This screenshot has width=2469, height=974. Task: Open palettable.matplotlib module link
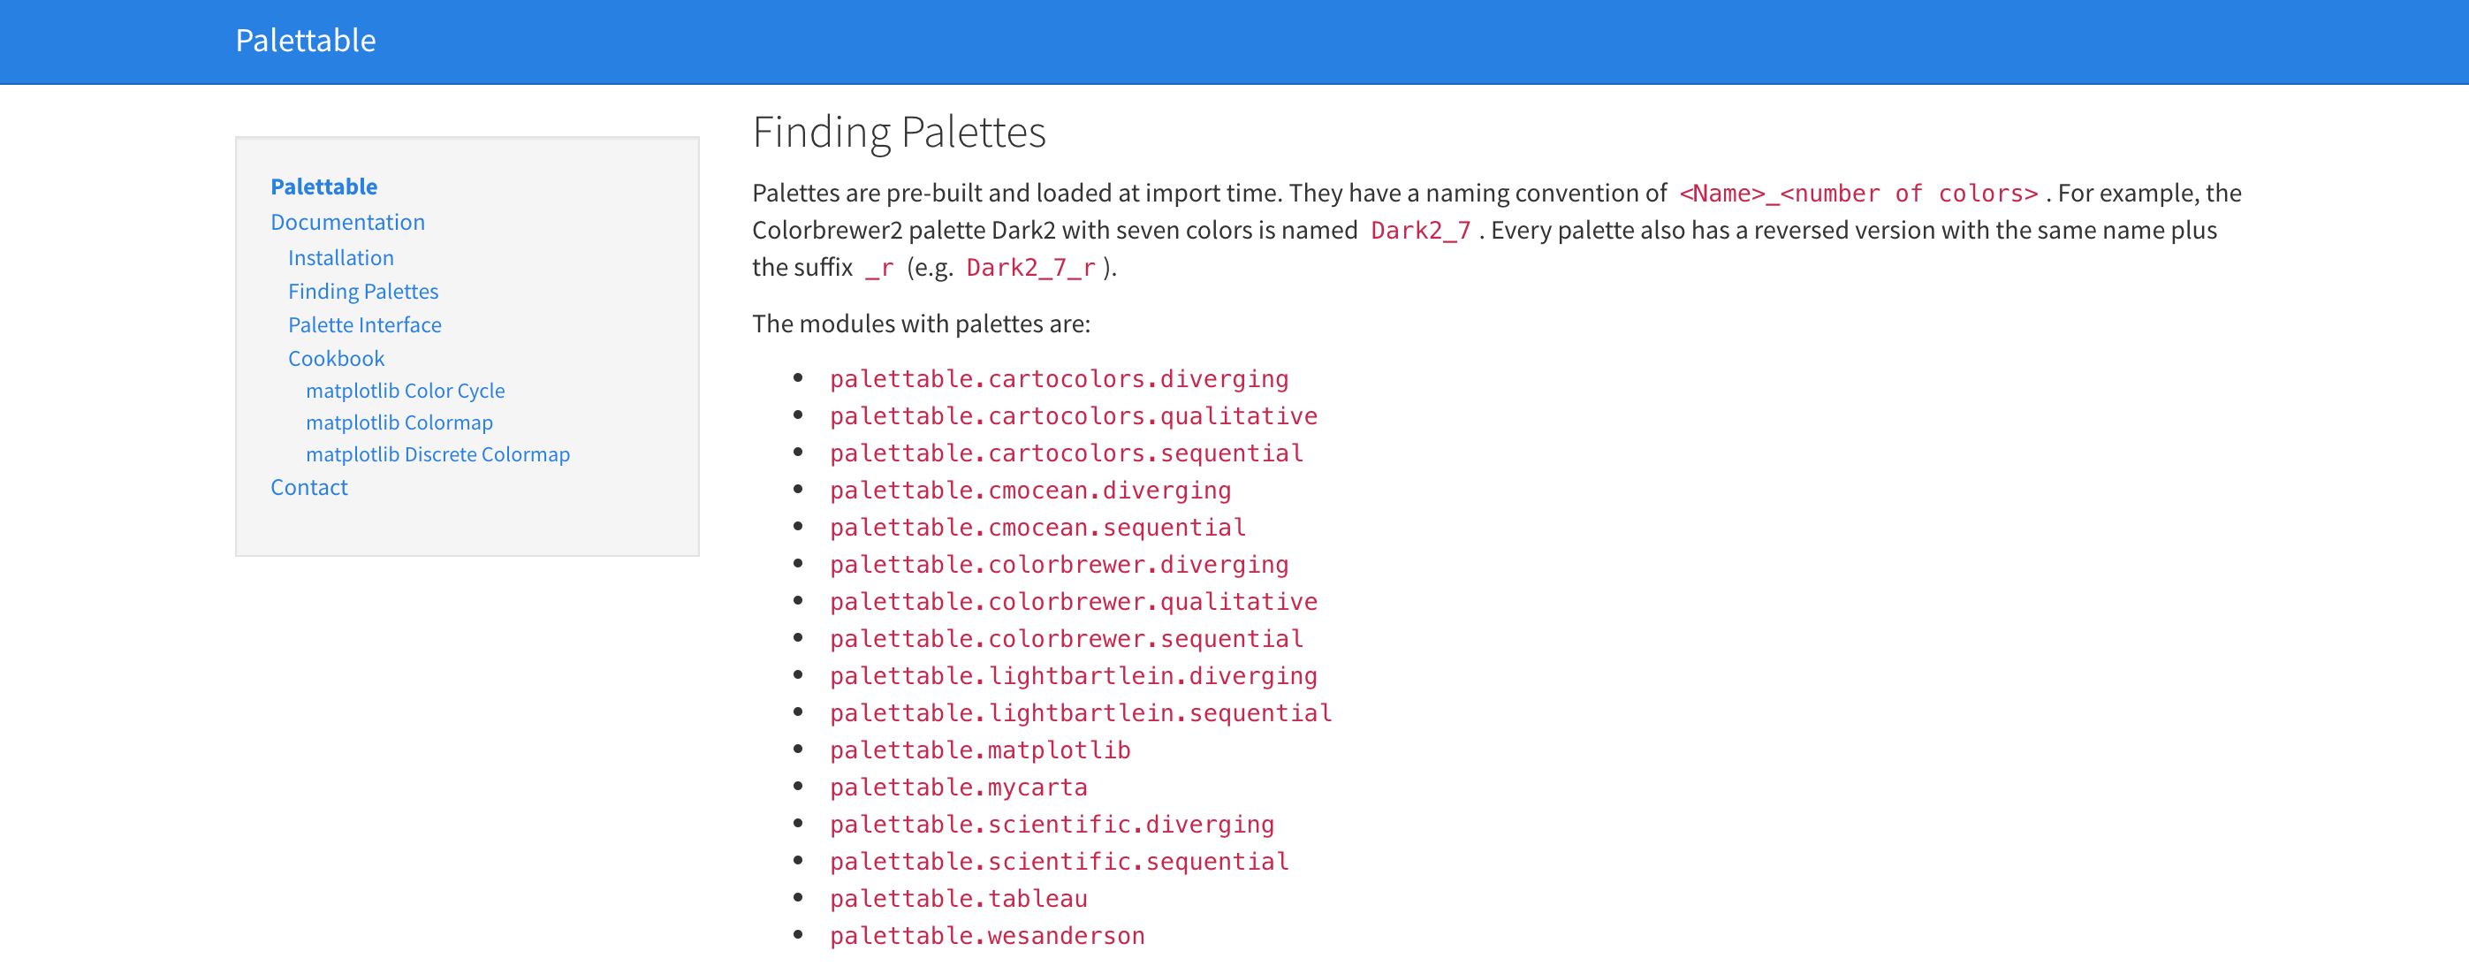(979, 750)
